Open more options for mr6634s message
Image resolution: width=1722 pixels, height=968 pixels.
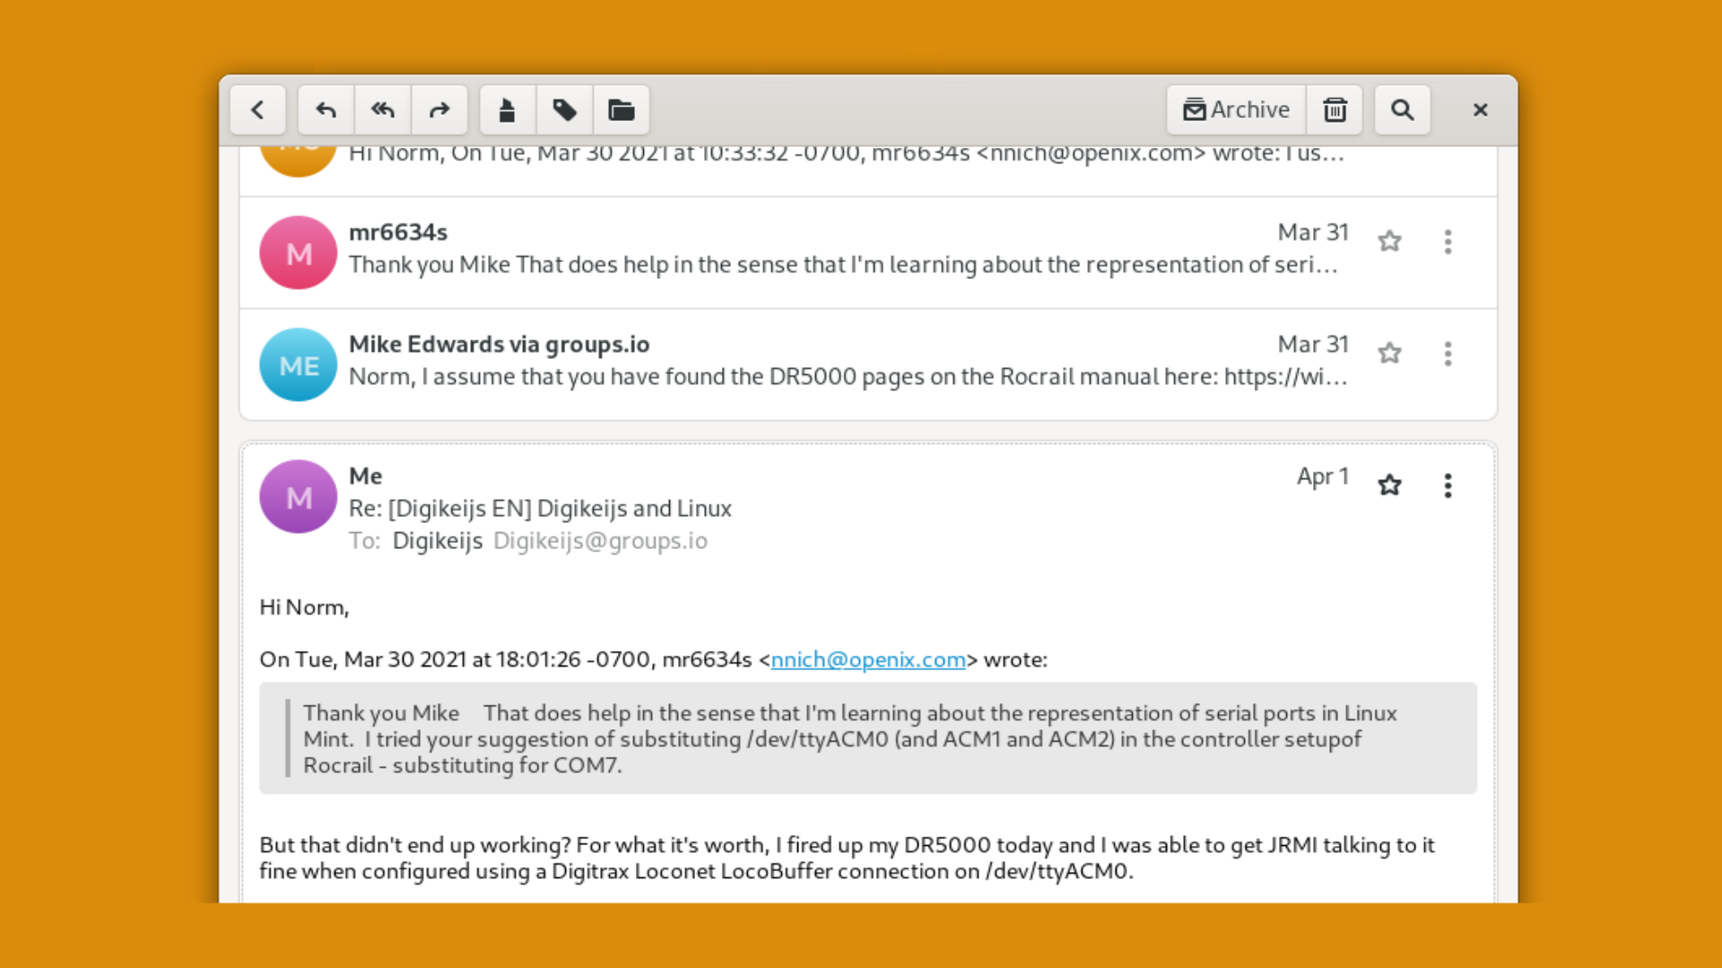coord(1448,241)
